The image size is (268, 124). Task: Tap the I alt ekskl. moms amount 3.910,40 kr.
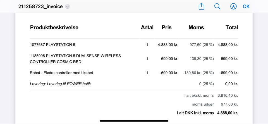[x=228, y=96]
